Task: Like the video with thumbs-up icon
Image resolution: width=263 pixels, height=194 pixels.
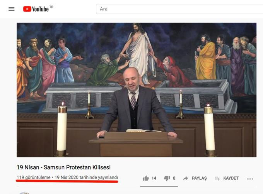Action: coord(146,179)
